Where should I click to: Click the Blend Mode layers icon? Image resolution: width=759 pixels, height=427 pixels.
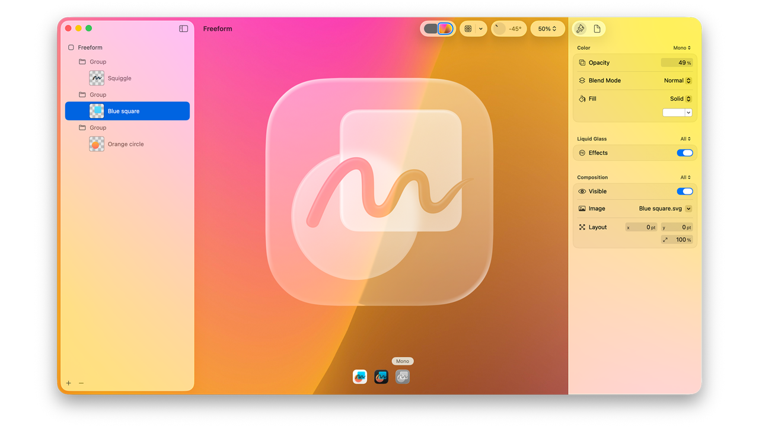pyautogui.click(x=582, y=81)
